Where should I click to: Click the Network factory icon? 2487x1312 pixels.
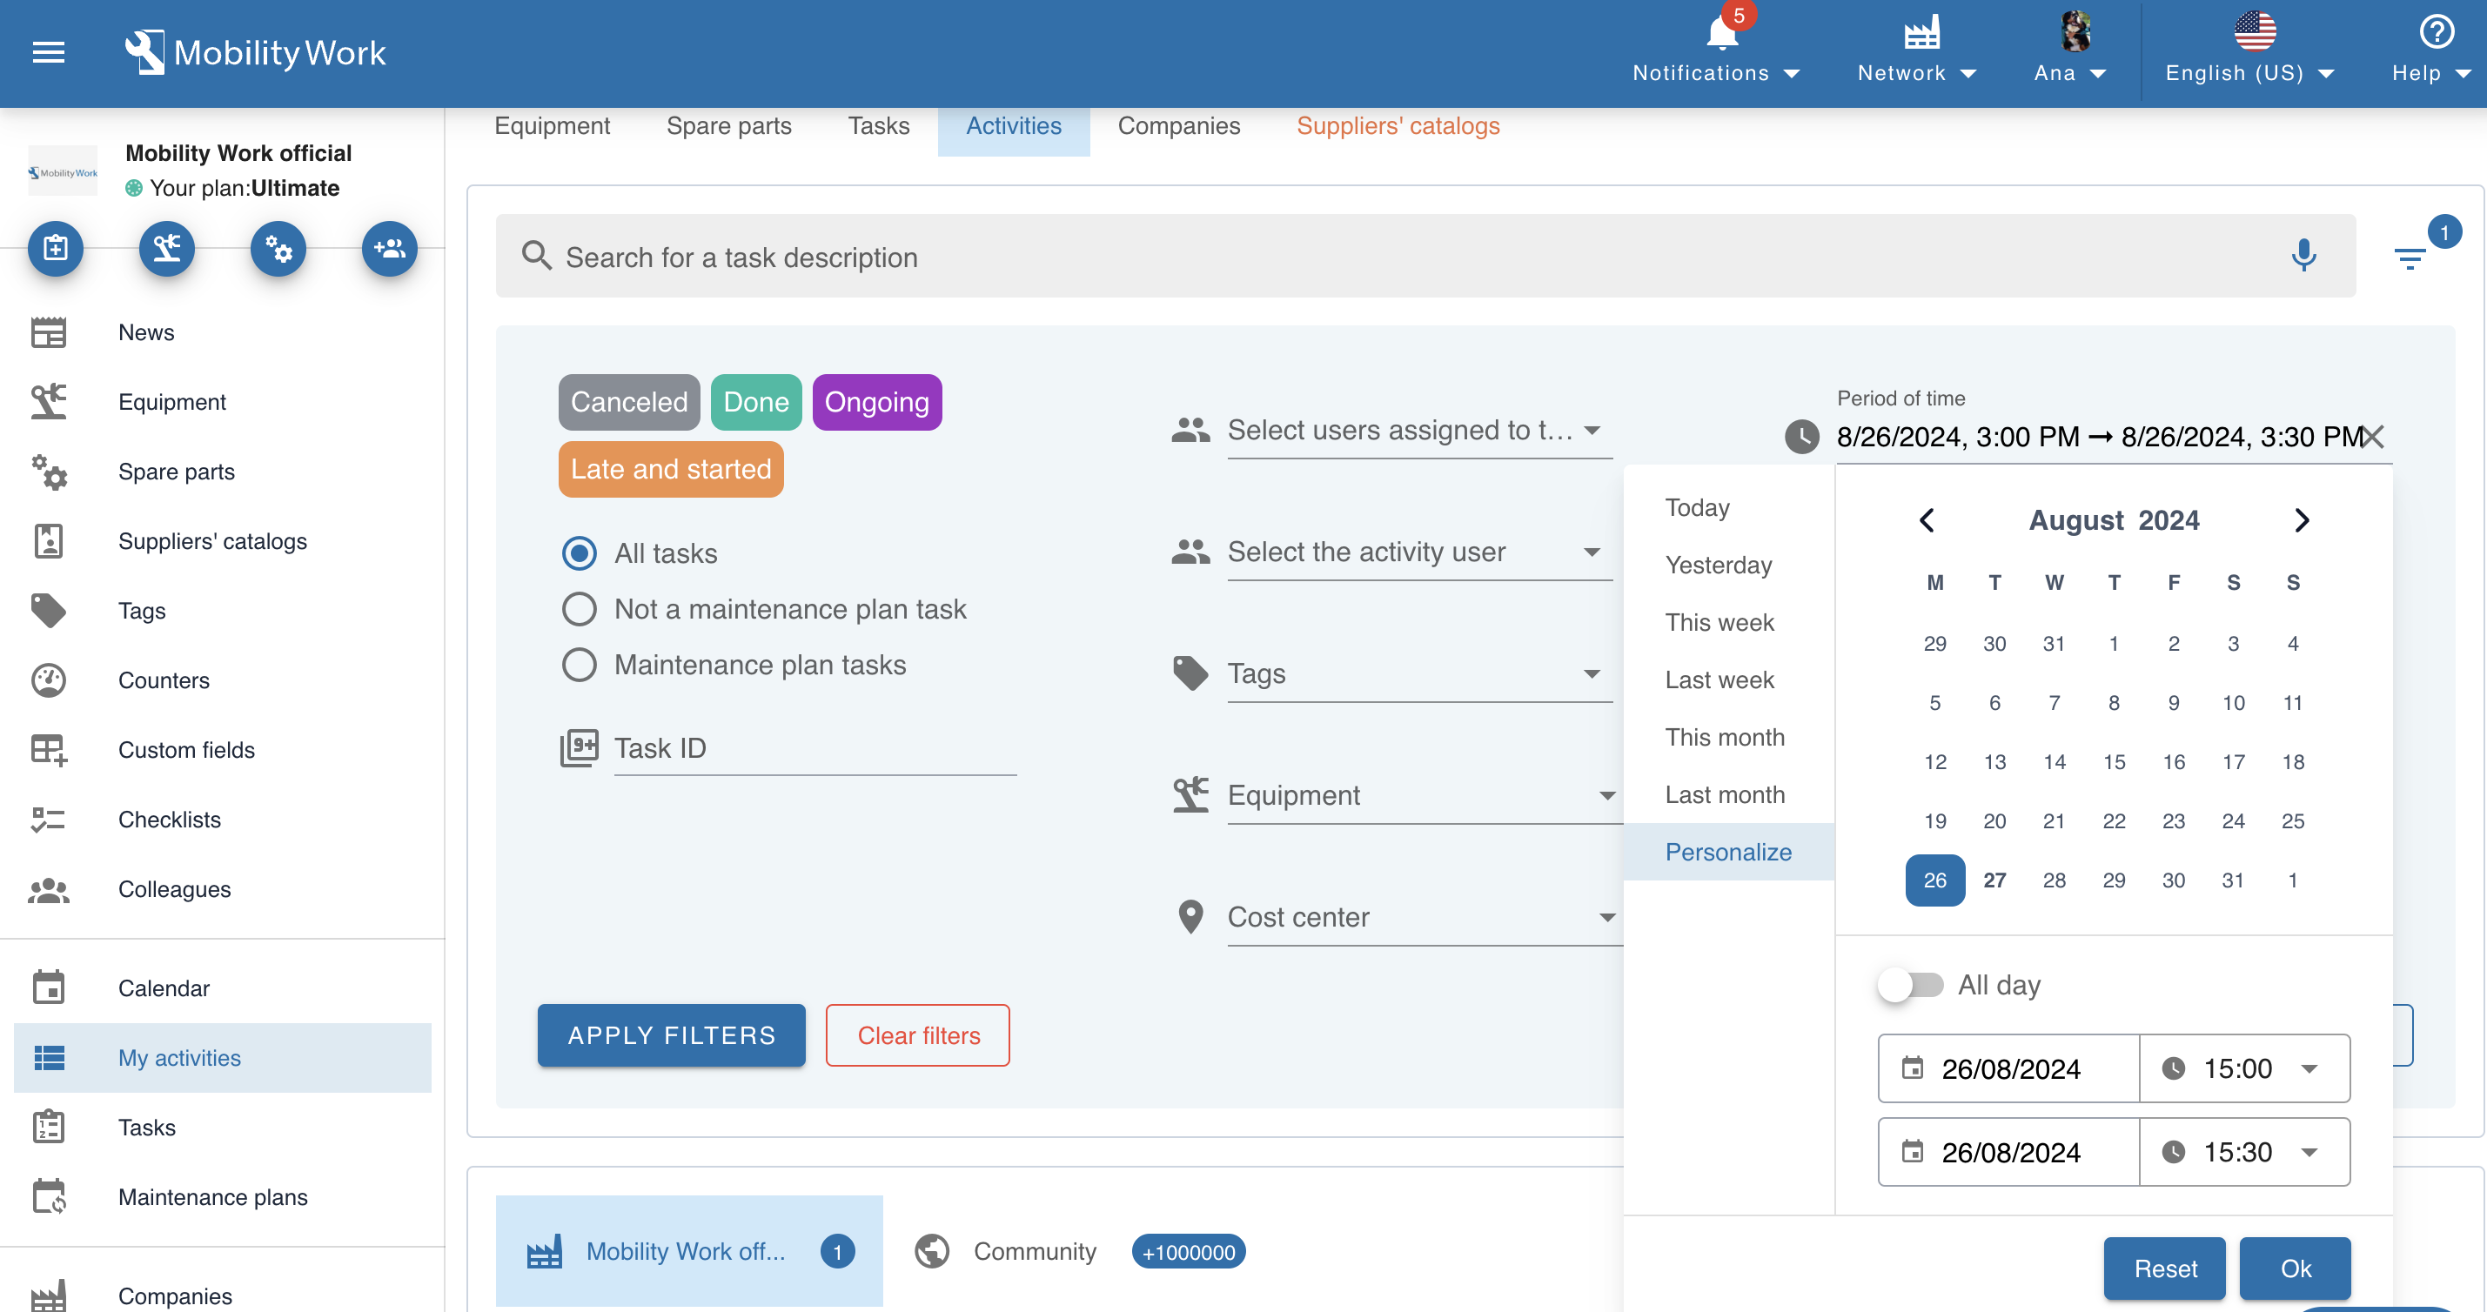(1921, 34)
